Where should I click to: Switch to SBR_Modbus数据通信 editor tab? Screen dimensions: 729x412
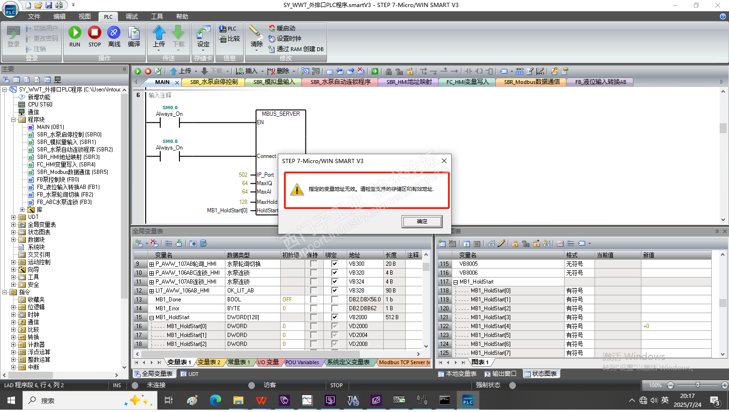pos(532,82)
